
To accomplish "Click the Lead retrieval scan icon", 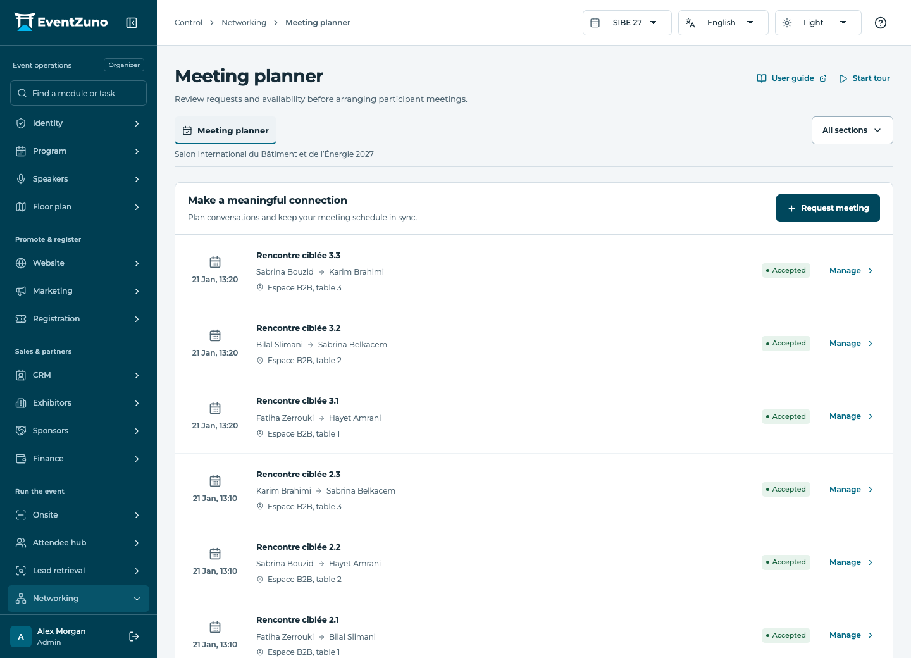I will coord(21,571).
